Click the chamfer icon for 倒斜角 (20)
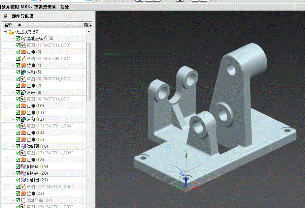Viewport: 305px width, 208px height. [23, 173]
